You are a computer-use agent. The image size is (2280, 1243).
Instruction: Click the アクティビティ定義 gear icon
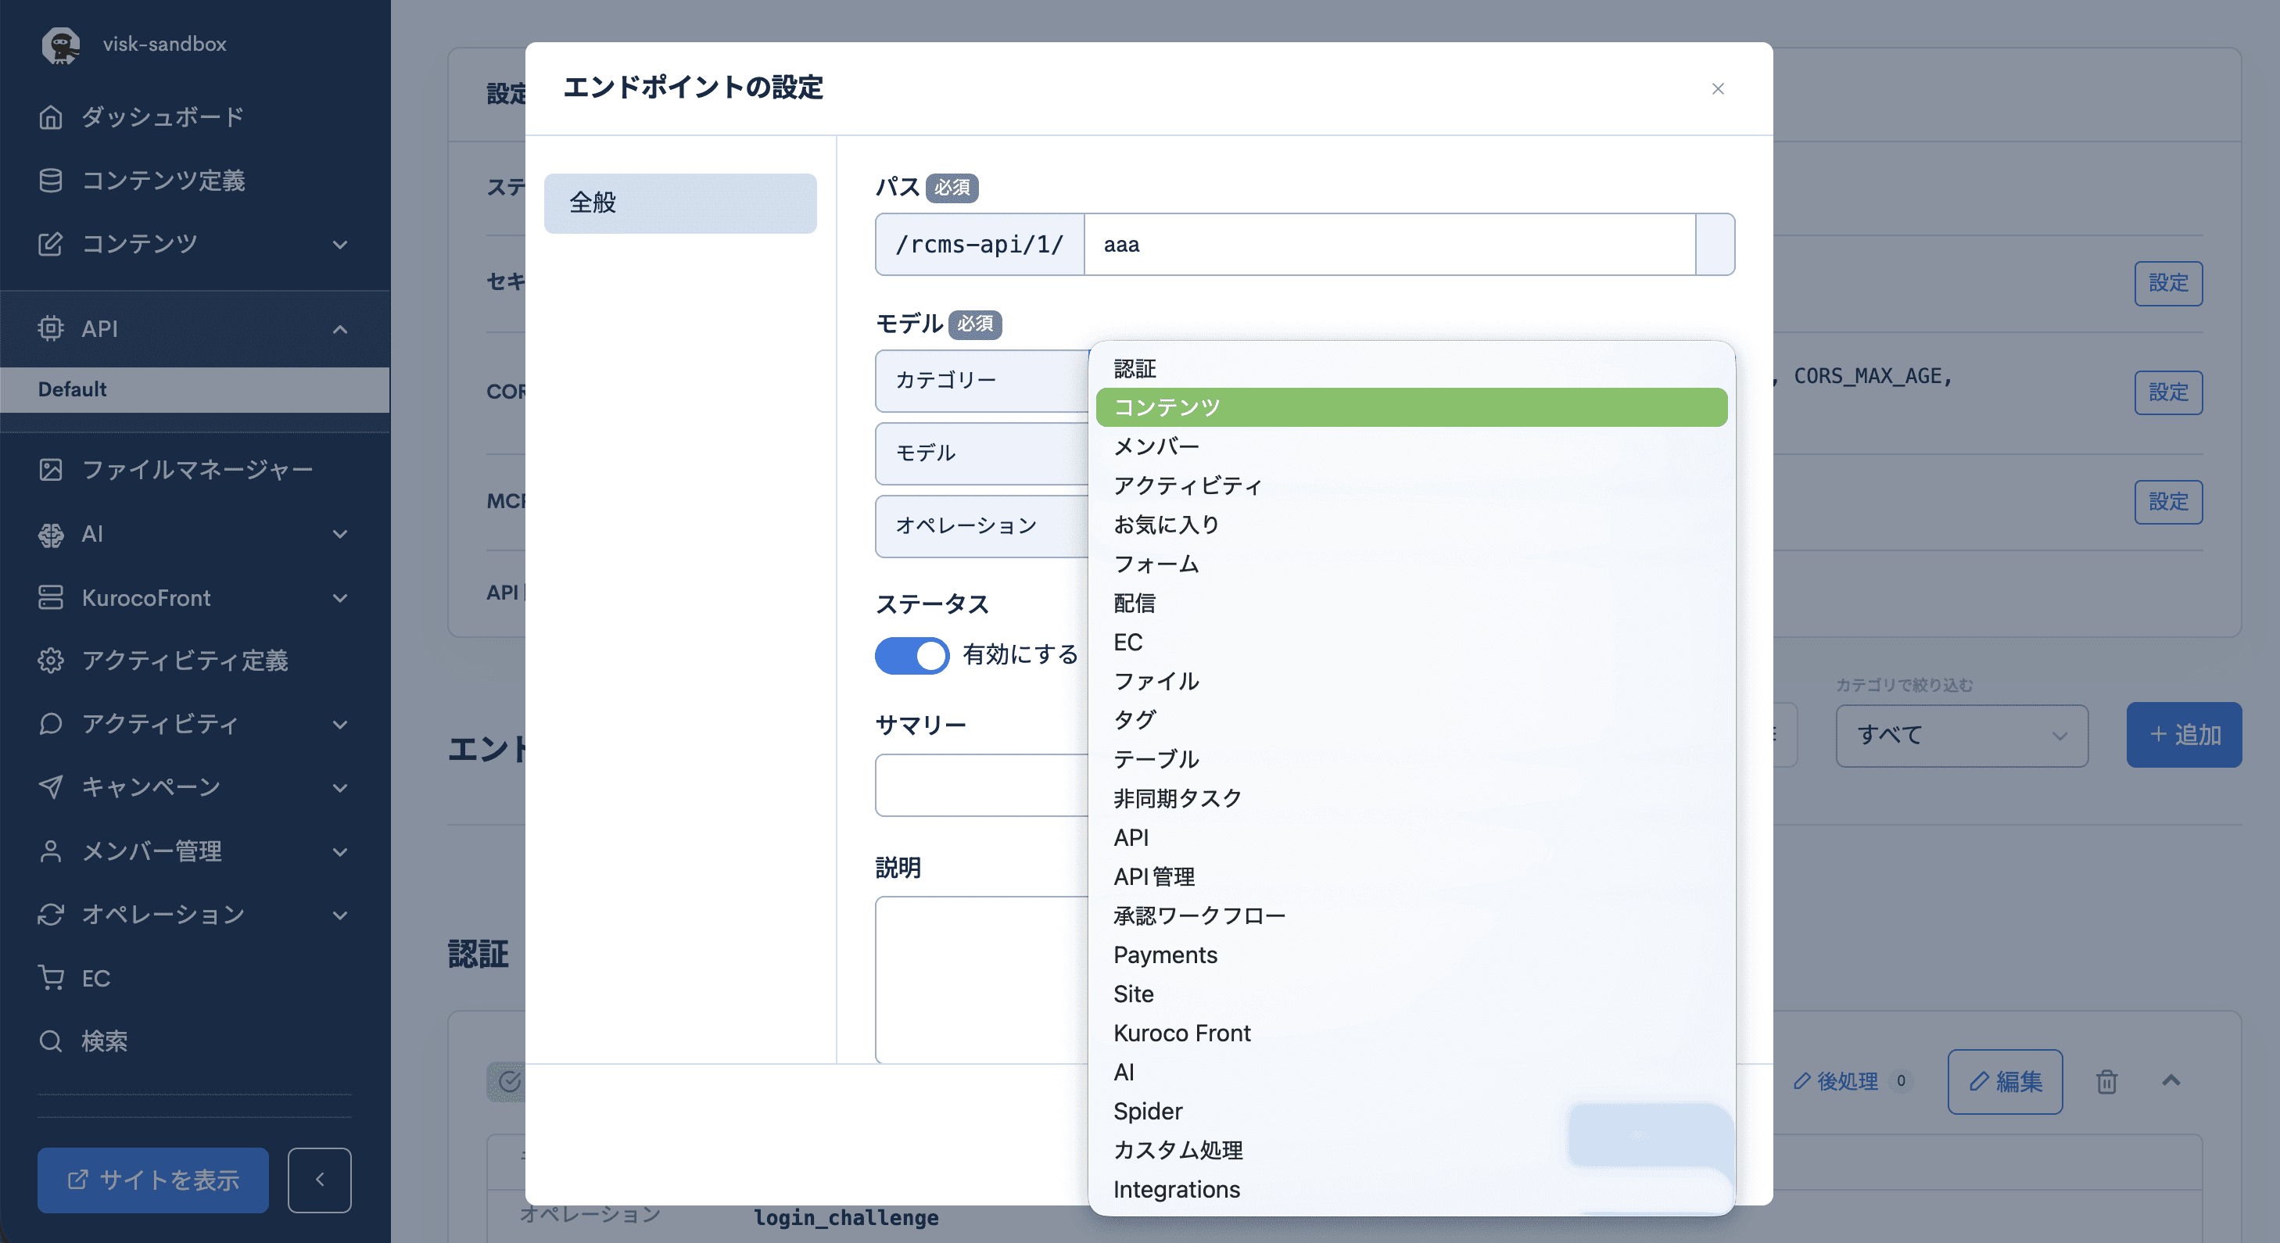51,661
